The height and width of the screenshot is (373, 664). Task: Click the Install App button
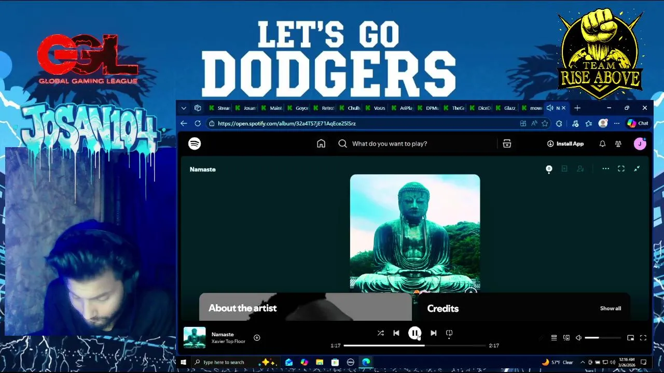click(x=565, y=144)
